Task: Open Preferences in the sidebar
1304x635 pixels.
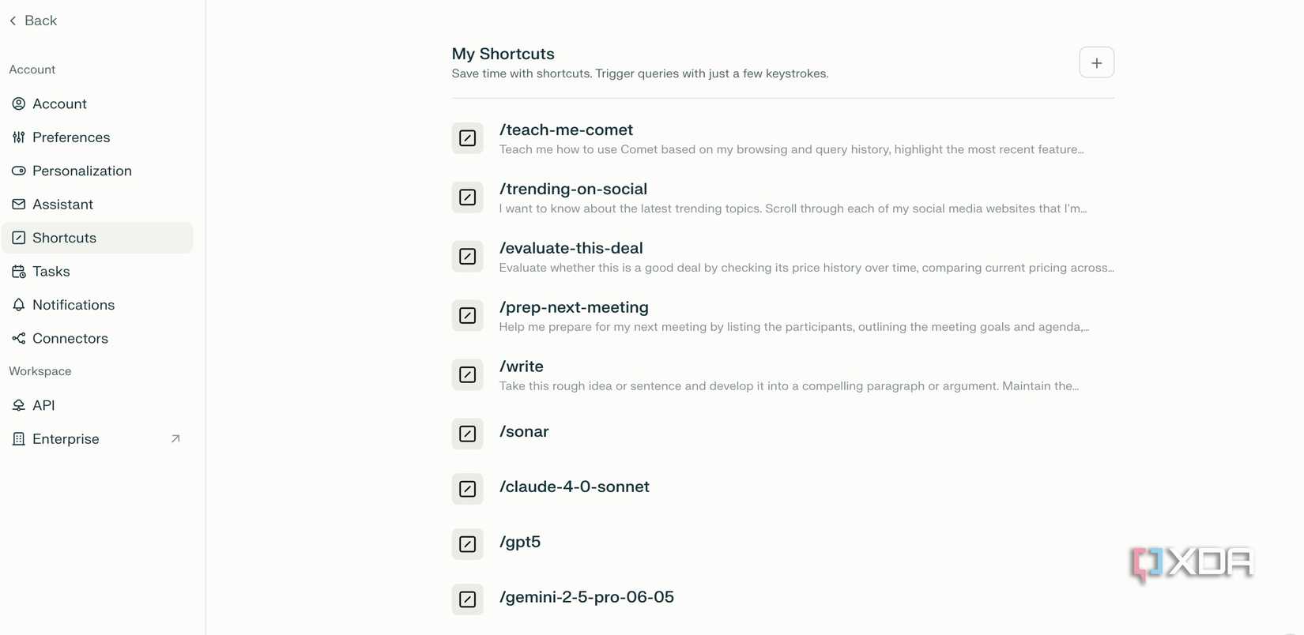Action: [x=70, y=137]
